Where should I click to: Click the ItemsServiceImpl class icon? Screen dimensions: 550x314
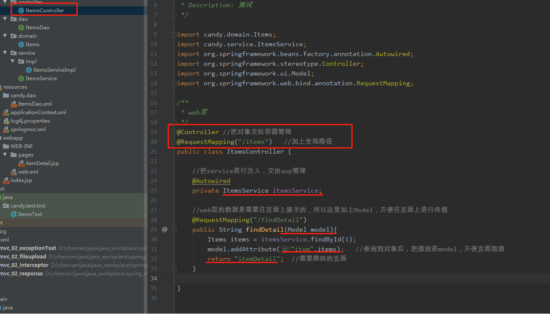click(x=29, y=70)
